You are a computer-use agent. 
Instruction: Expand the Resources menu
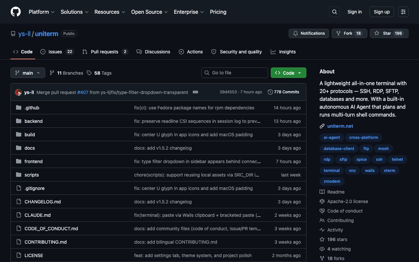[110, 12]
